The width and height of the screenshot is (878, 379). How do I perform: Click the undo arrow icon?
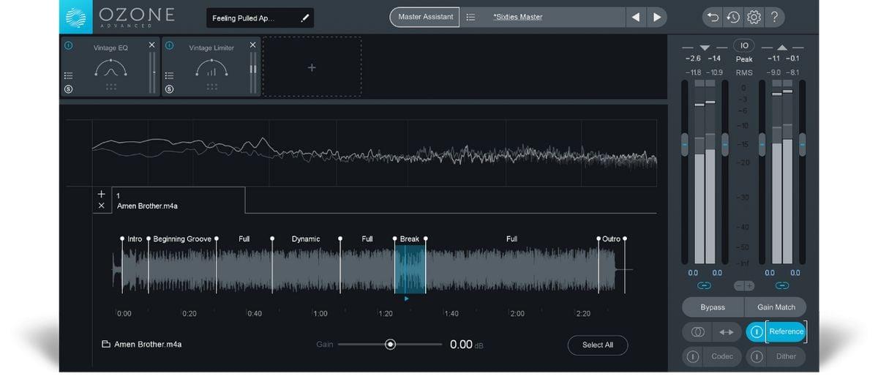(711, 17)
